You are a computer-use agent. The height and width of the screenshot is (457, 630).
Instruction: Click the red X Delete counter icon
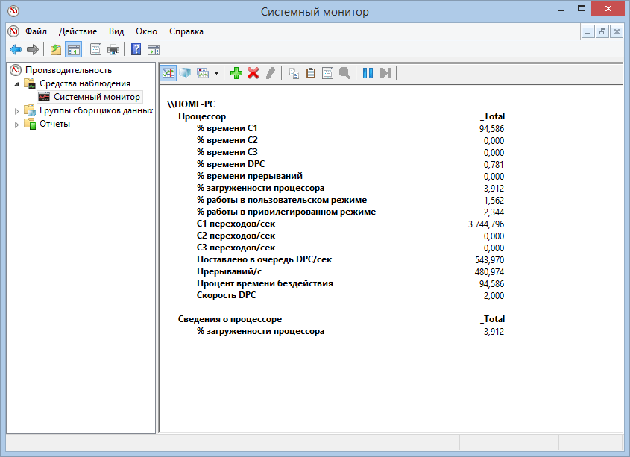[x=253, y=73]
